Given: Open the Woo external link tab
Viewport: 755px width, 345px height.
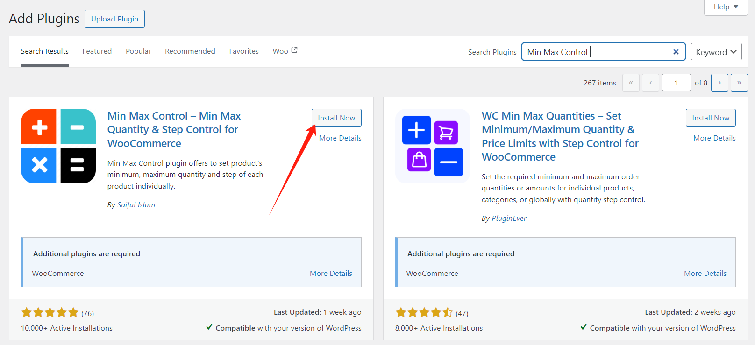Looking at the screenshot, I should tap(285, 51).
